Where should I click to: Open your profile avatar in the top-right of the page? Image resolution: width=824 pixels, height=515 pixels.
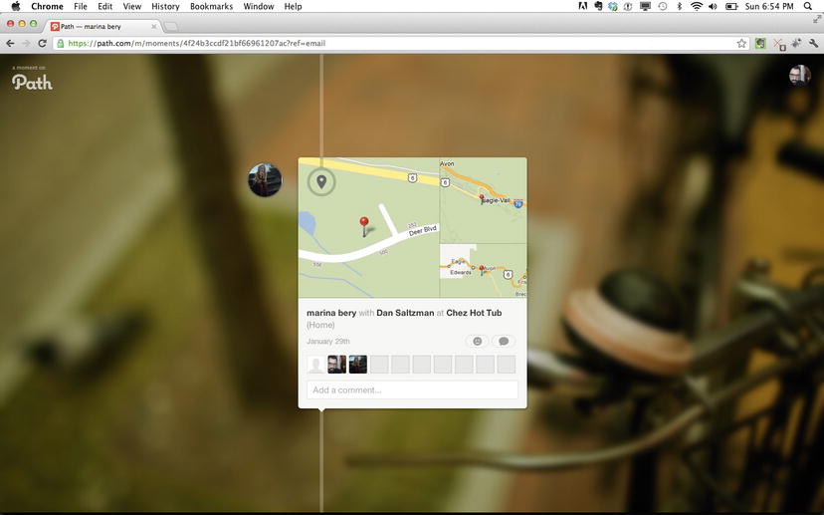[799, 76]
